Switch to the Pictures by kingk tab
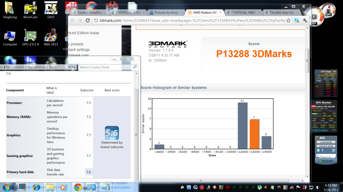 pyautogui.click(x=167, y=13)
